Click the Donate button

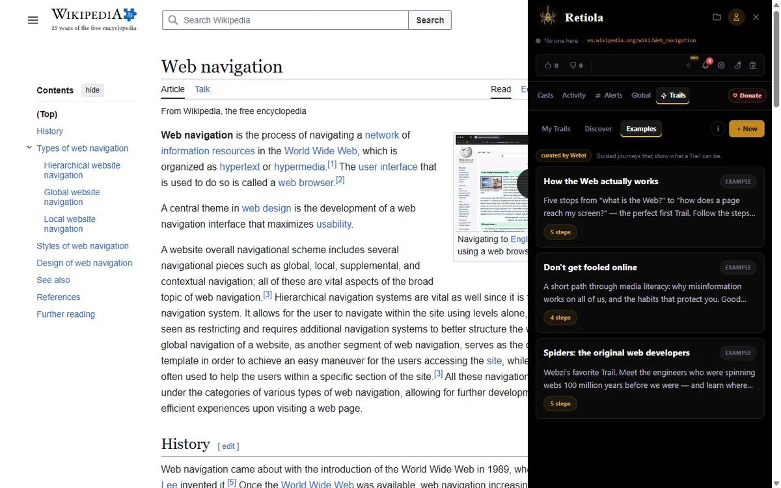[x=747, y=95]
